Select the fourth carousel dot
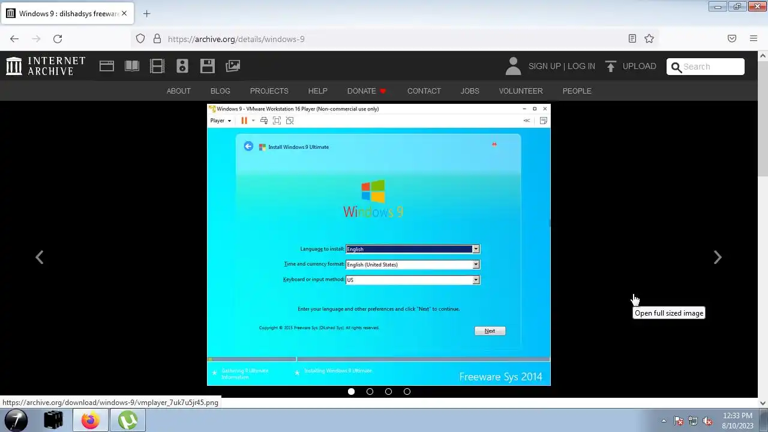This screenshot has height=432, width=768. (x=407, y=391)
